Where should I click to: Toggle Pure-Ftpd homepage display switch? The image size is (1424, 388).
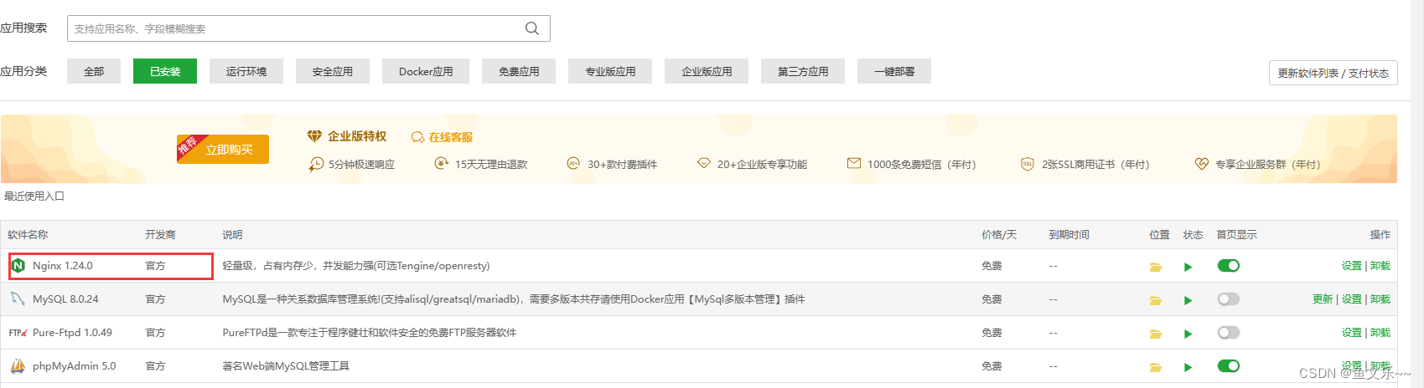pyautogui.click(x=1229, y=333)
